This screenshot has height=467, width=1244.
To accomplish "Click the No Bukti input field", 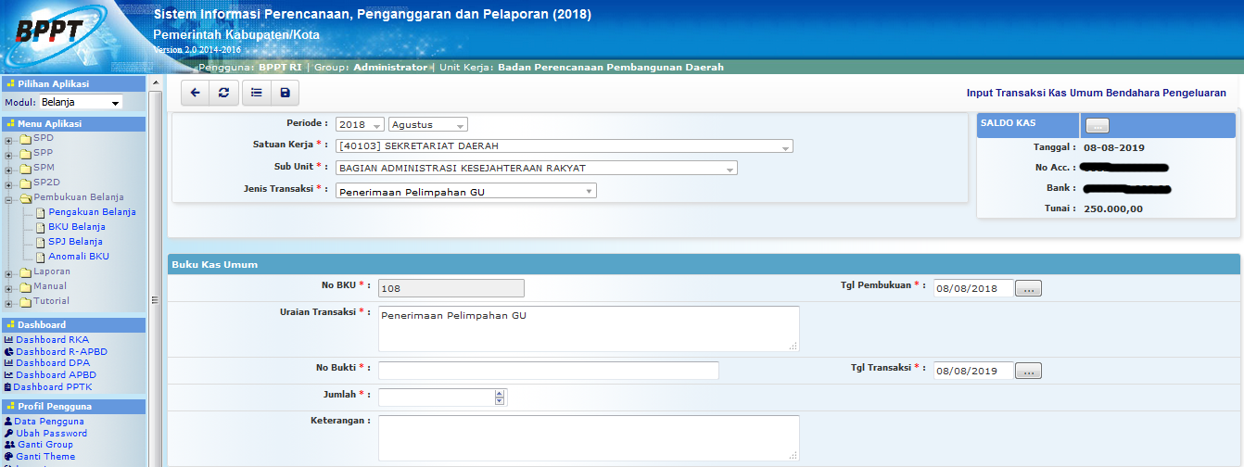I will click(x=548, y=371).
